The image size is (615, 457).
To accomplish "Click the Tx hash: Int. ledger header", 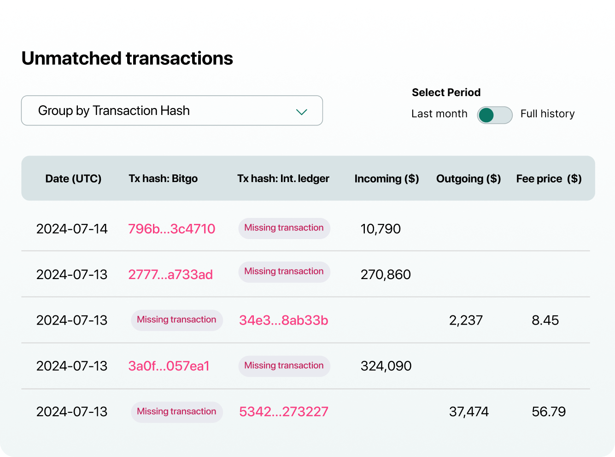I will pyautogui.click(x=283, y=178).
